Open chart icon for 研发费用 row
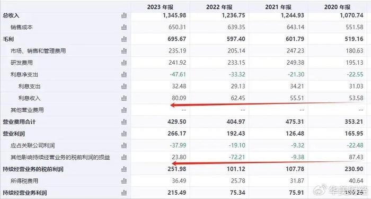The image size is (371, 199). point(124,63)
